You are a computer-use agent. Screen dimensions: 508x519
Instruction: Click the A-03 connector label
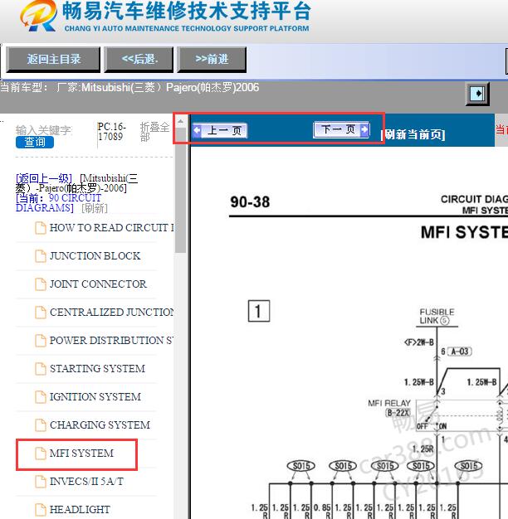point(459,352)
